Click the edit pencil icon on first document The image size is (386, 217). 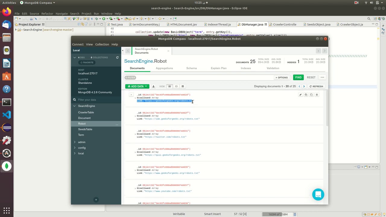(300, 95)
